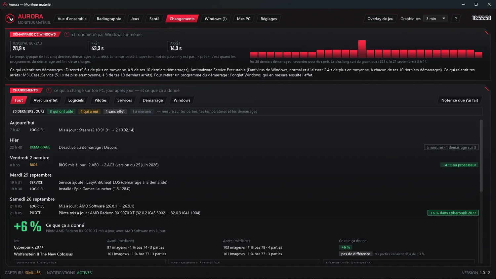Select the Santé tab

click(x=154, y=19)
